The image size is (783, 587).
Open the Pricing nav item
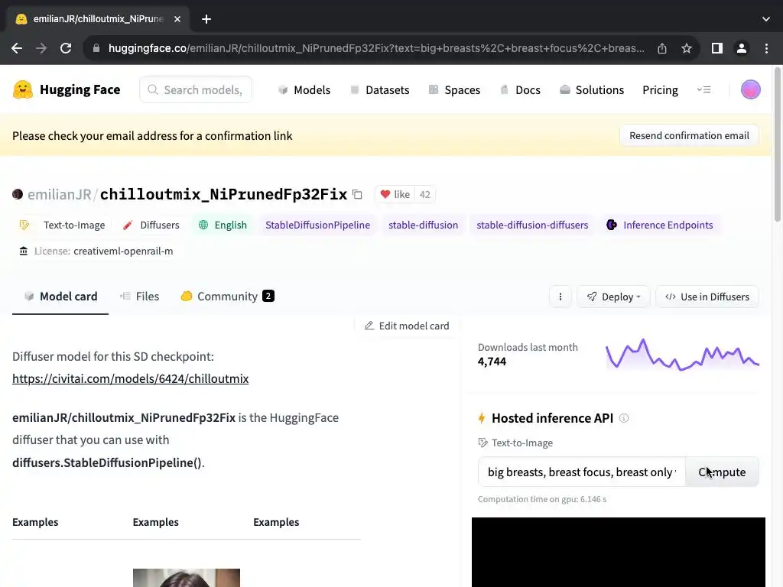coord(660,90)
